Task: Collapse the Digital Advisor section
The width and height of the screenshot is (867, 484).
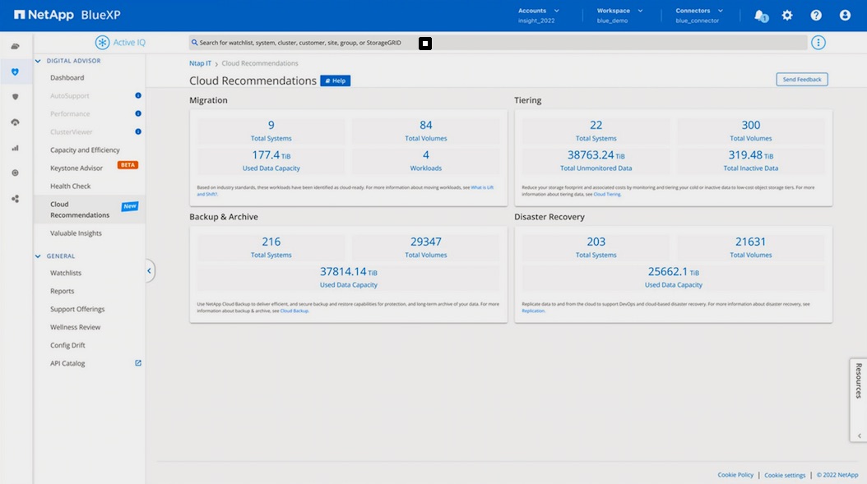Action: point(38,61)
